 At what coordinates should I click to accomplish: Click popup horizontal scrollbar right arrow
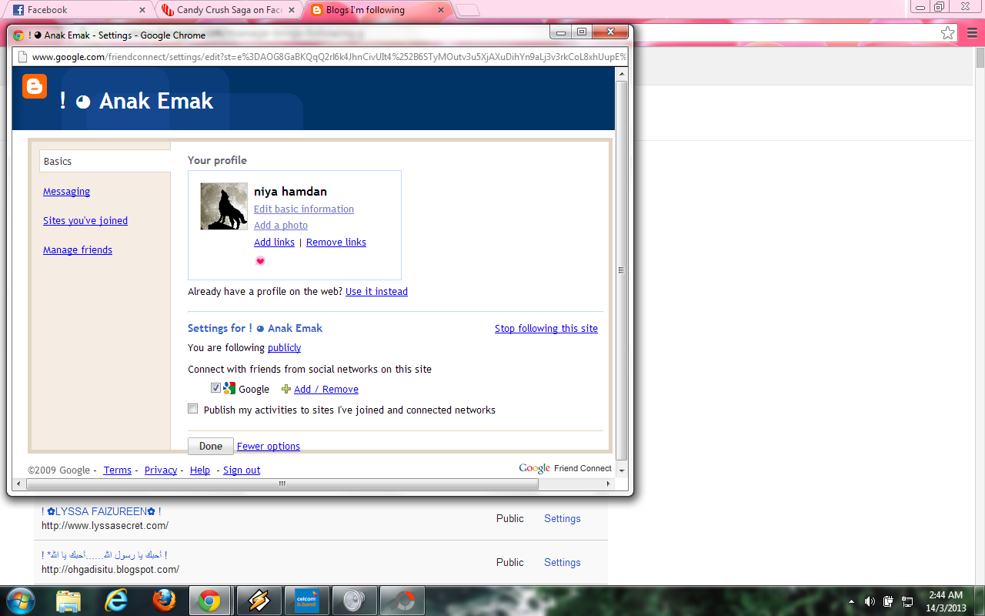pyautogui.click(x=609, y=484)
